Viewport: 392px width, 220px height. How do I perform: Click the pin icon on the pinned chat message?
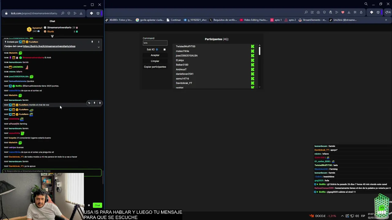tap(92, 42)
